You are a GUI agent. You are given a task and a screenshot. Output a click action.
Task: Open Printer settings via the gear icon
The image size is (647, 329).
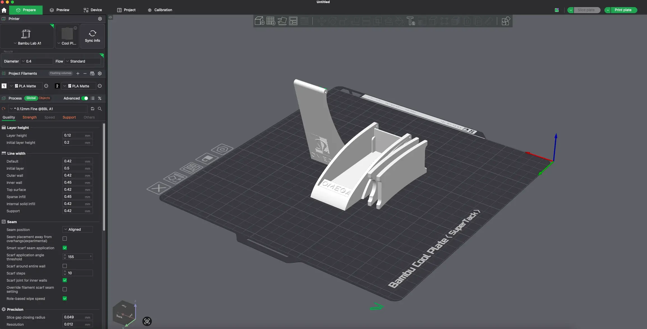tap(100, 19)
